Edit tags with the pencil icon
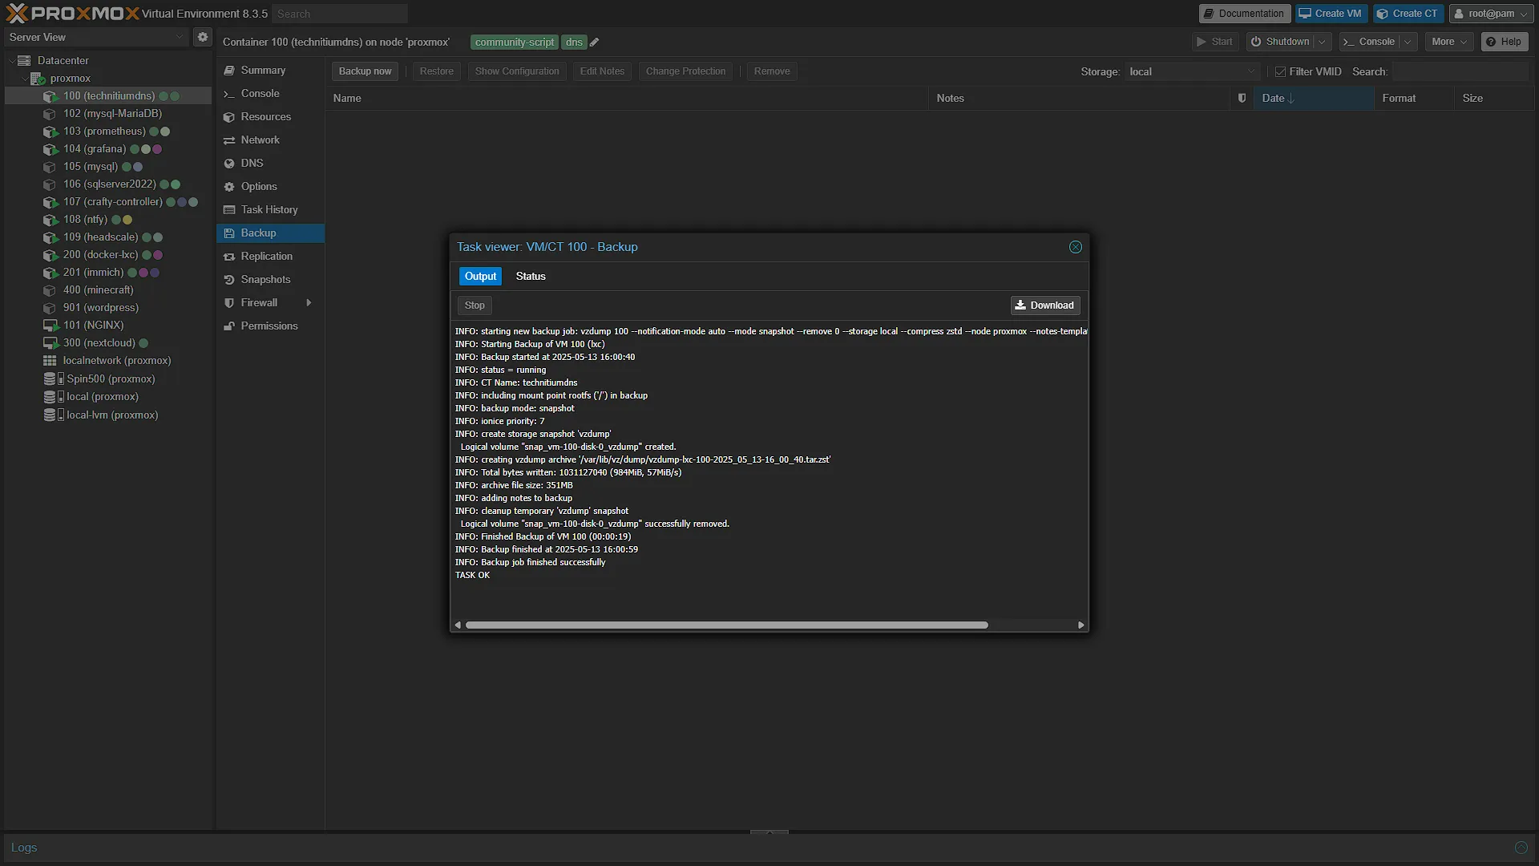The height and width of the screenshot is (866, 1539). [x=595, y=42]
